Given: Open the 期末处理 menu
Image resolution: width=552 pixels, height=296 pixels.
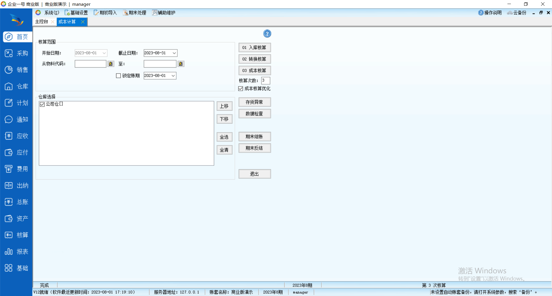Looking at the screenshot, I should [135, 13].
